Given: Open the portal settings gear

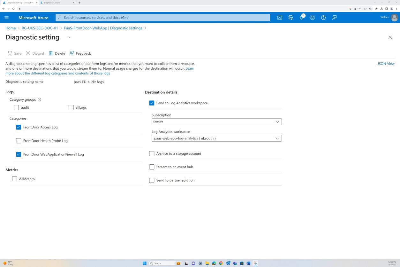Looking at the screenshot, I should pos(312,18).
